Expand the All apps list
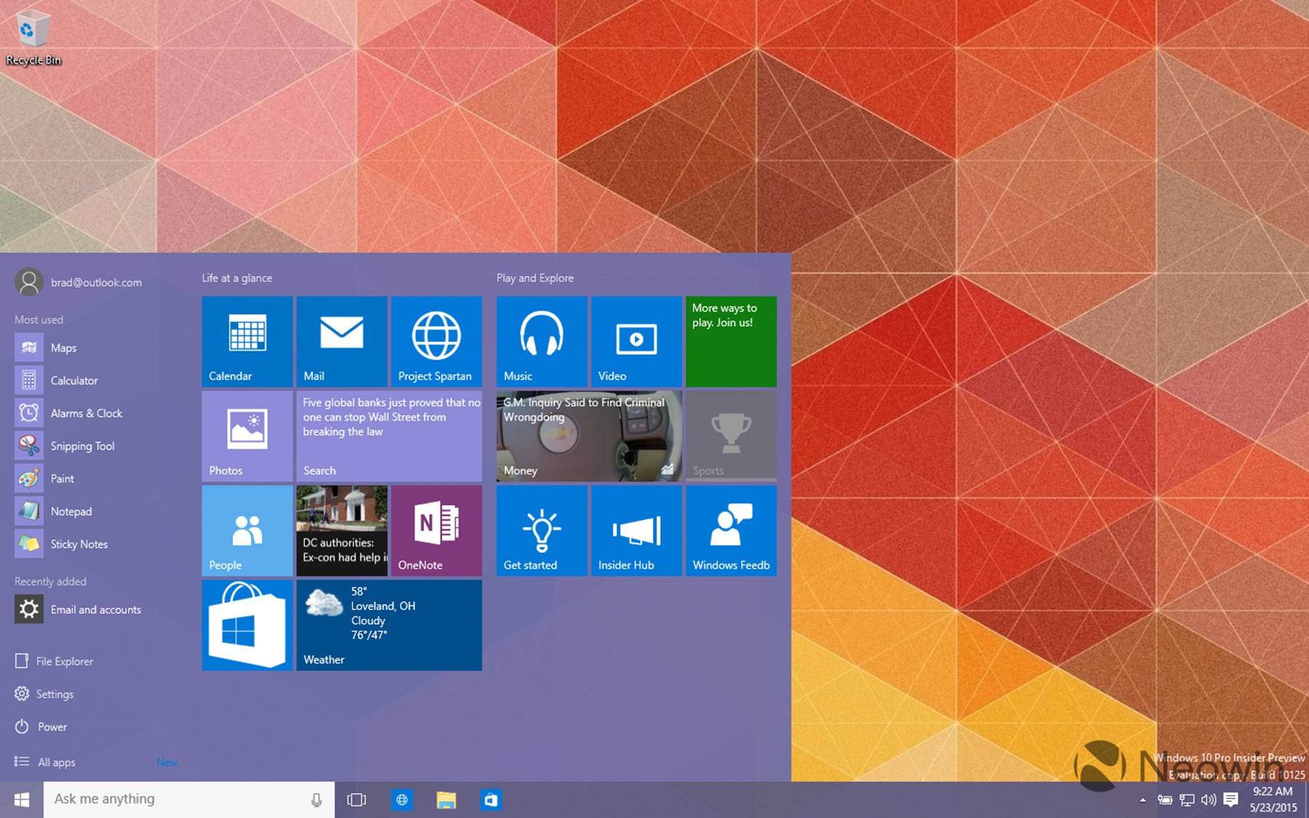1309x818 pixels. click(x=56, y=762)
